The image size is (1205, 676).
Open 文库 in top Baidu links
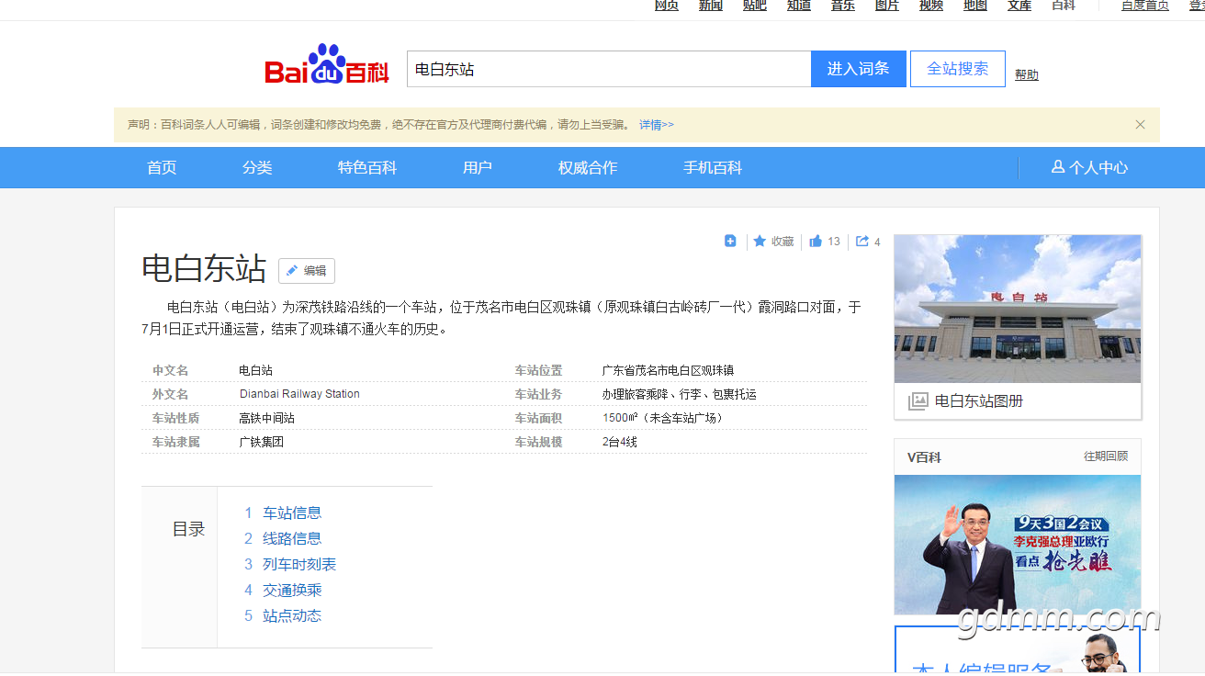tap(1019, 6)
